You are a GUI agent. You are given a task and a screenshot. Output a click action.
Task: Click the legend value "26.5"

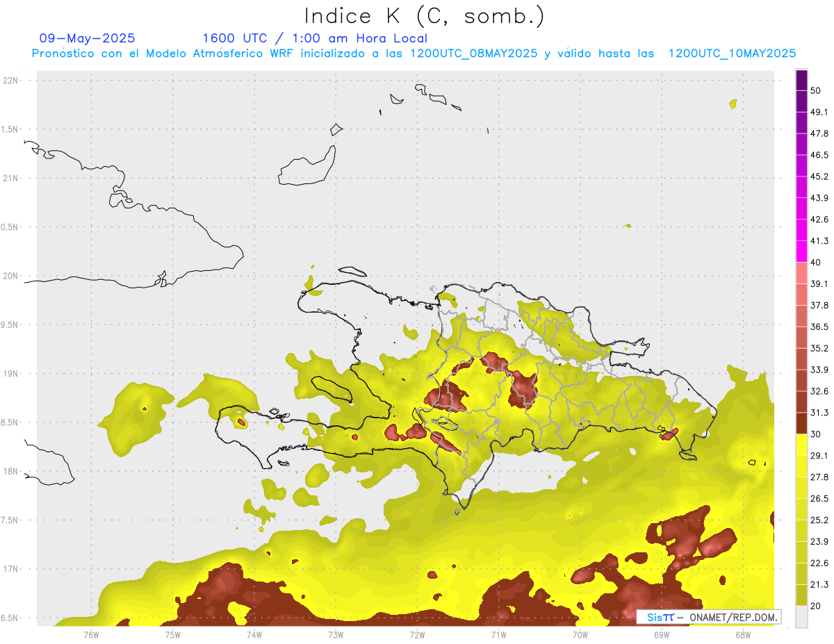click(x=820, y=499)
